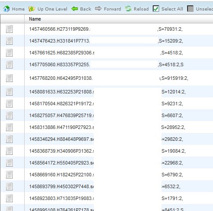The image size is (213, 211).
Task: Click the Home toolbar label
Action: click(x=18, y=9)
